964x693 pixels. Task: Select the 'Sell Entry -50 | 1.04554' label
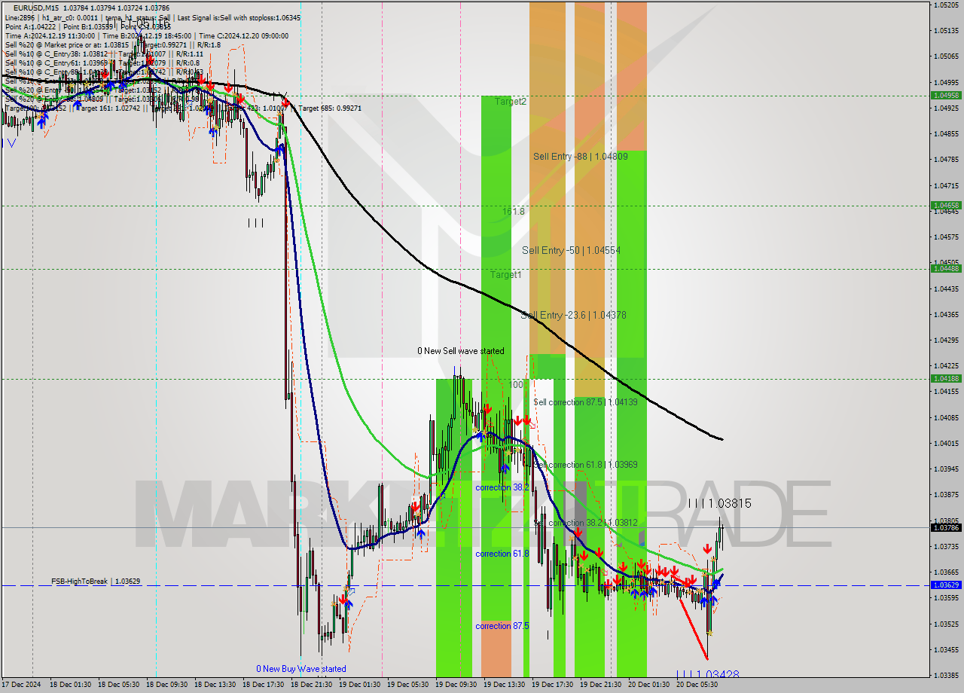click(x=571, y=250)
